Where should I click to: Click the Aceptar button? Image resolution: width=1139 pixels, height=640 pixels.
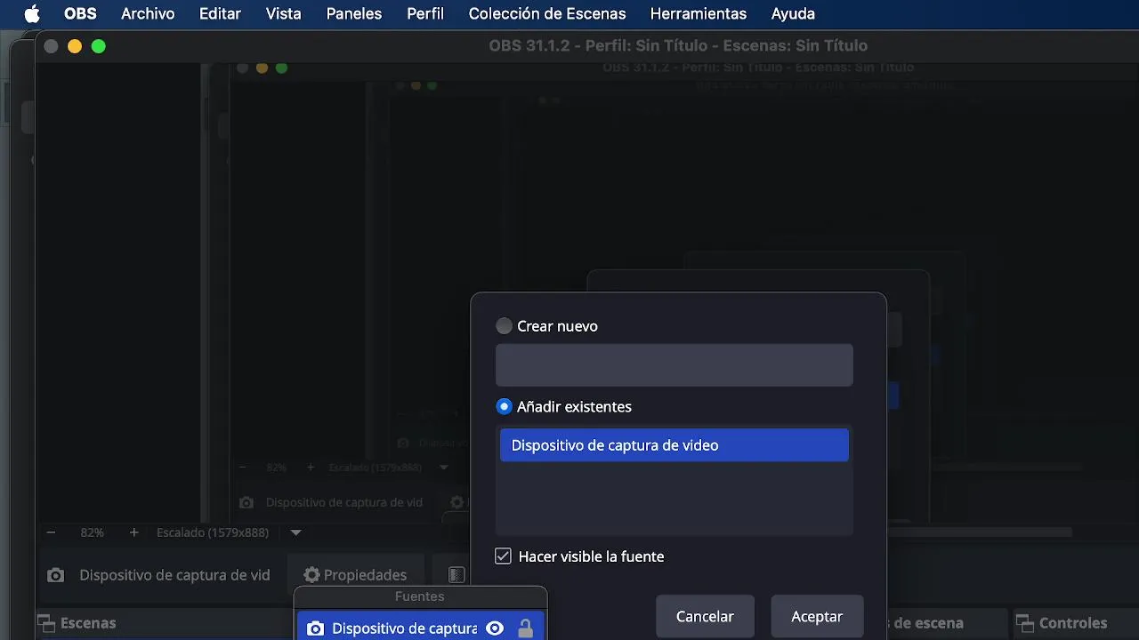(817, 616)
